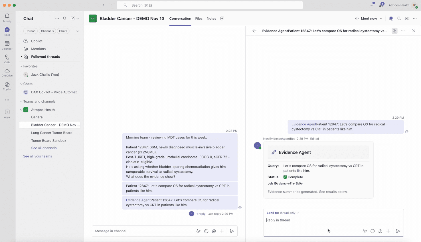Switch to the Files tab
This screenshot has height=242, width=421.
199,18
